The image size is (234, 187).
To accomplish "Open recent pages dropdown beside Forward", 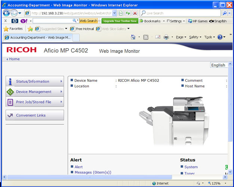I will point(20,13).
